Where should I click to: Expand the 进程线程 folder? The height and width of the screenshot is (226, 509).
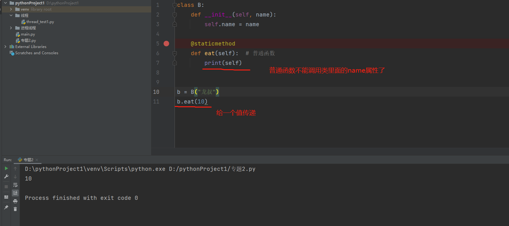11,28
